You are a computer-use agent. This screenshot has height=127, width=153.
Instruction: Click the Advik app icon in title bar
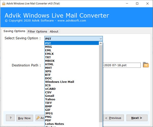(3, 4)
